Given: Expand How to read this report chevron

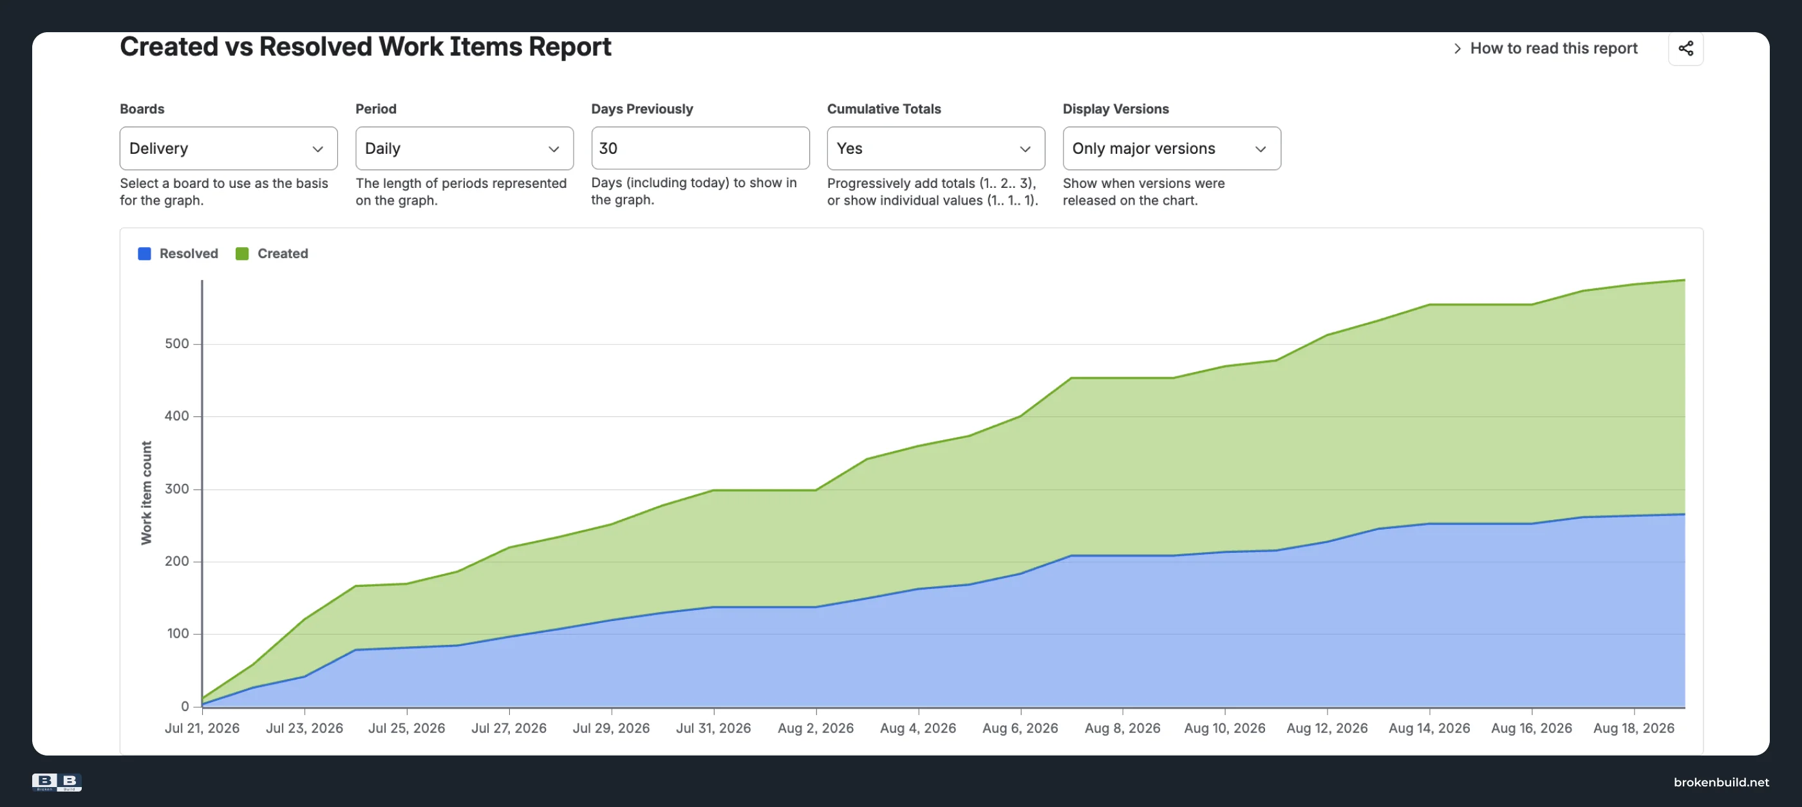Looking at the screenshot, I should (x=1457, y=48).
